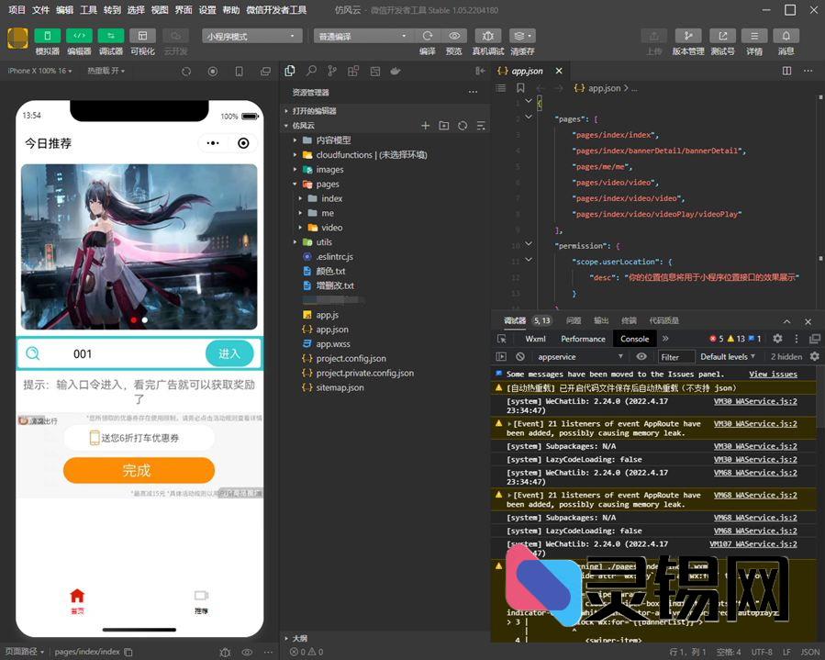Toggle the 模拟器 simulator panel button
Viewport: 825px width, 660px height.
click(48, 36)
